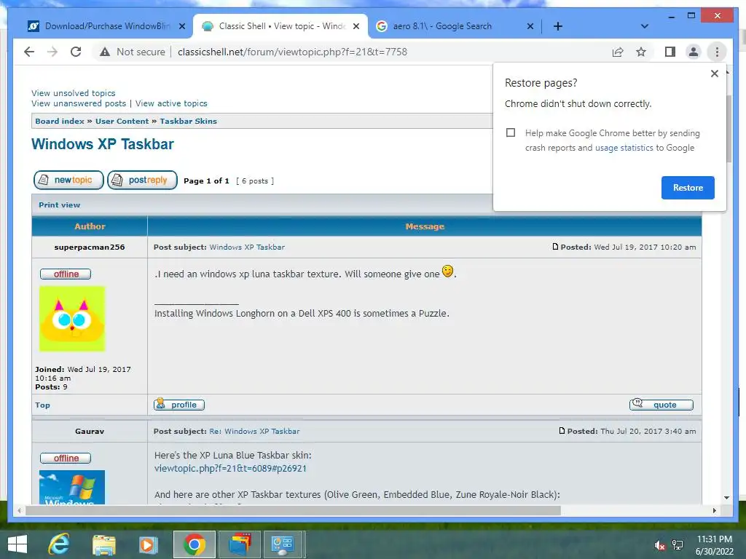Open the Windows Start button
The image size is (746, 559).
(17, 544)
